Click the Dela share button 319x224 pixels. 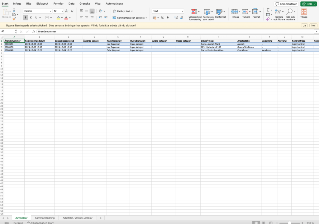pyautogui.click(x=308, y=4)
